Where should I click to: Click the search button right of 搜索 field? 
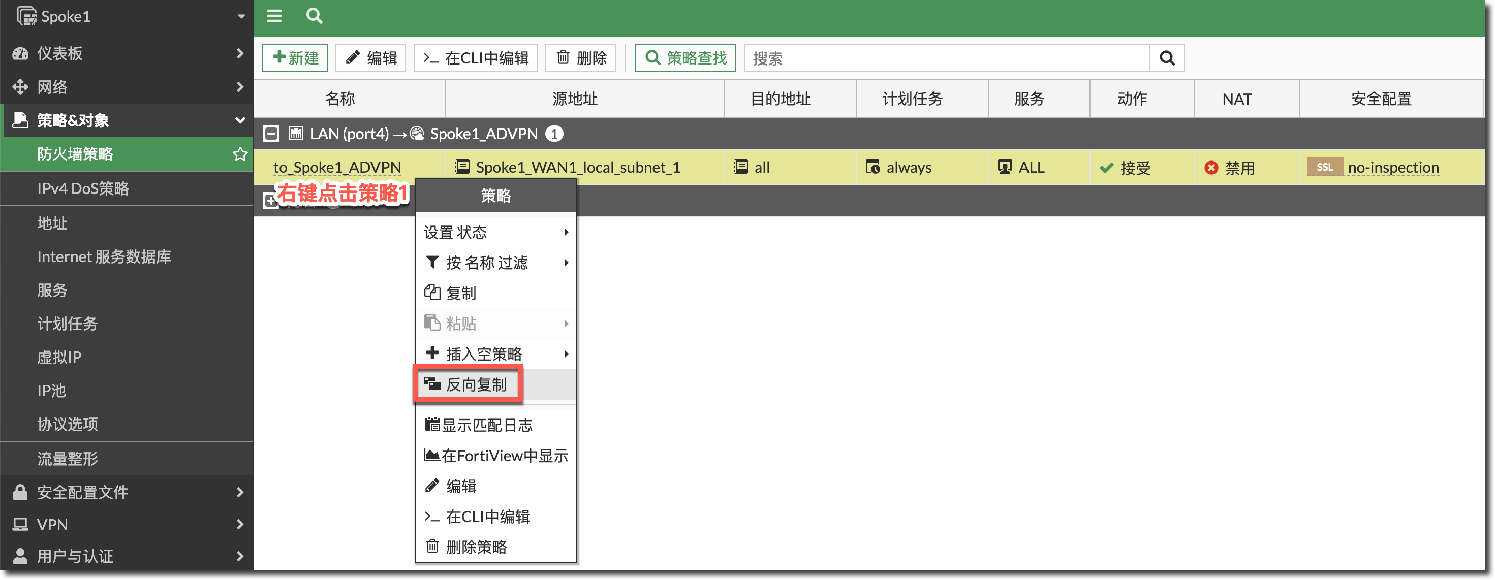coord(1167,58)
